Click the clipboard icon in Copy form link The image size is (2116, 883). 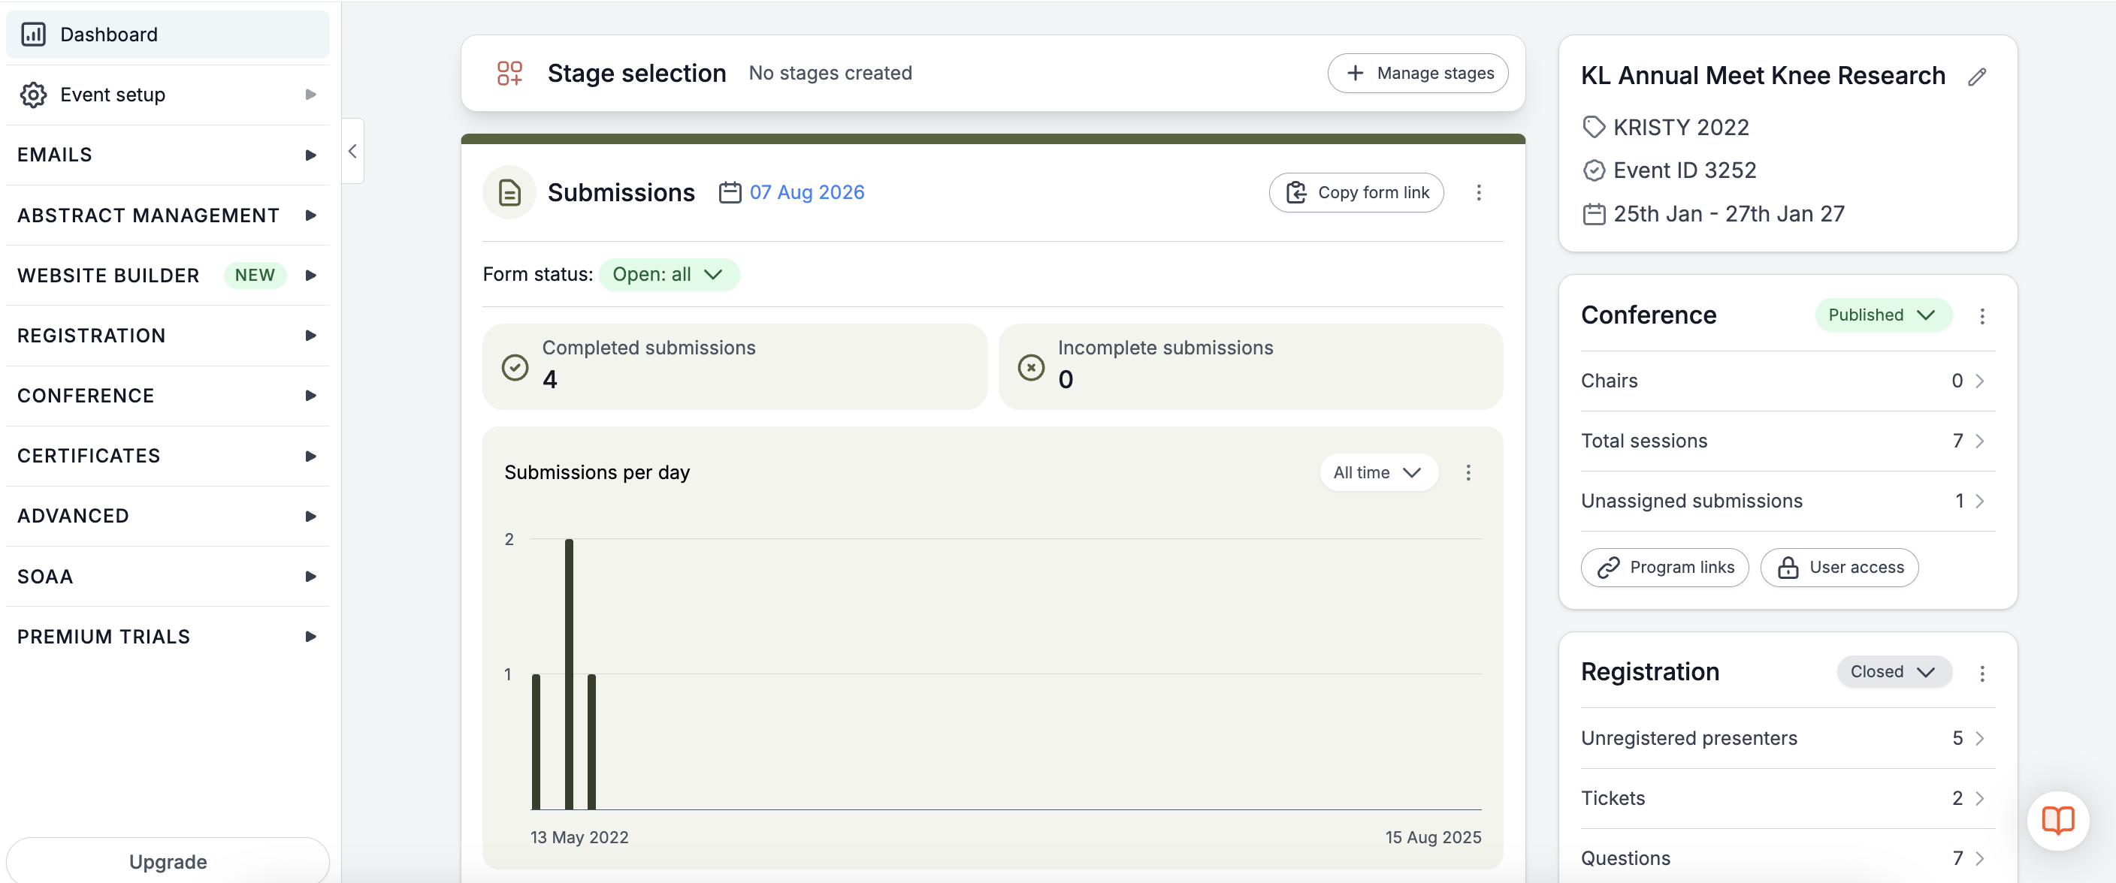click(1296, 192)
